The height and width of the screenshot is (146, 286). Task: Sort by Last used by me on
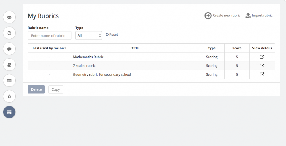coord(49,48)
